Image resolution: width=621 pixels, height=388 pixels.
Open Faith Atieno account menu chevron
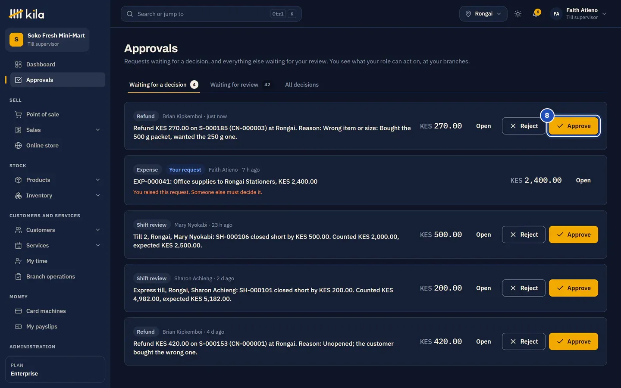[604, 14]
